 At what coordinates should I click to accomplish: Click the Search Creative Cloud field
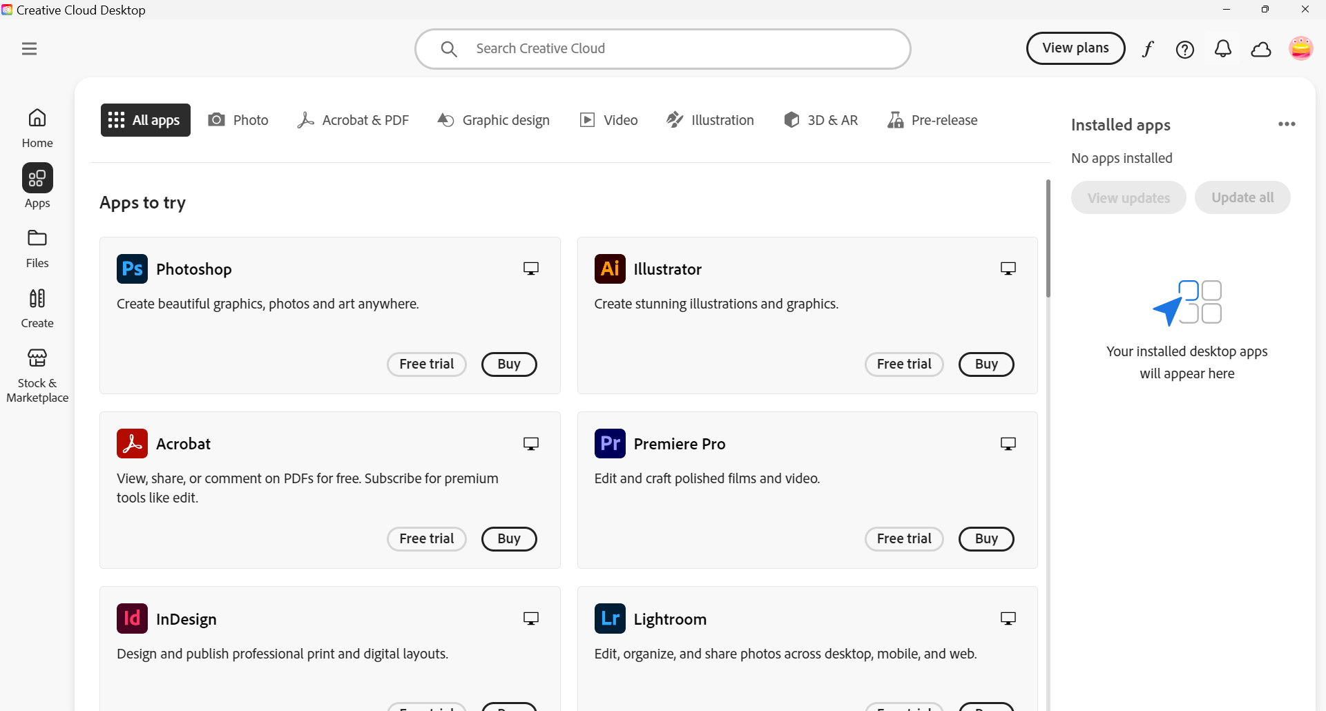[x=663, y=49]
